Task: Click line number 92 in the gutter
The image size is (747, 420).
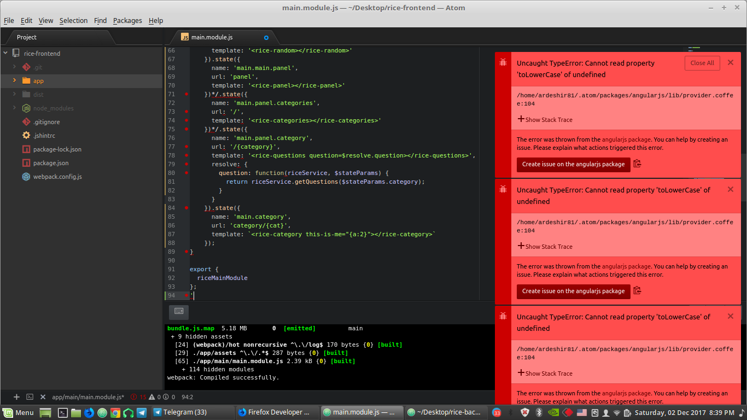Action: (x=172, y=278)
